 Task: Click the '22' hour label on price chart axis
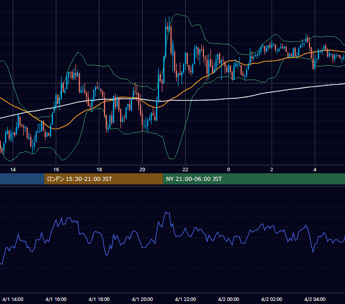pos(186,170)
